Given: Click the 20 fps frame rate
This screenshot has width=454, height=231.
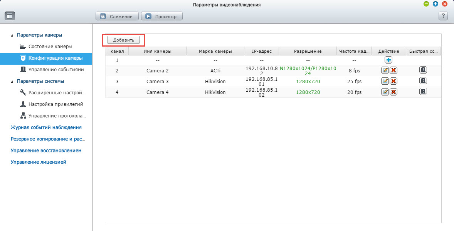Looking at the screenshot, I should [354, 92].
